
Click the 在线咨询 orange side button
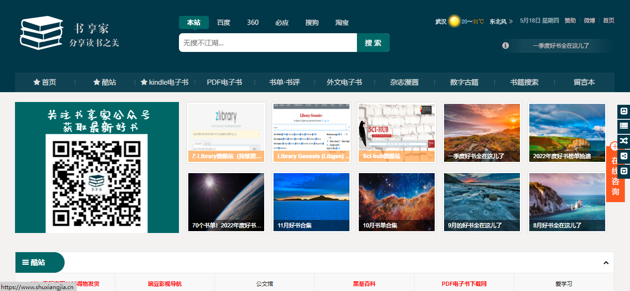pos(615,174)
